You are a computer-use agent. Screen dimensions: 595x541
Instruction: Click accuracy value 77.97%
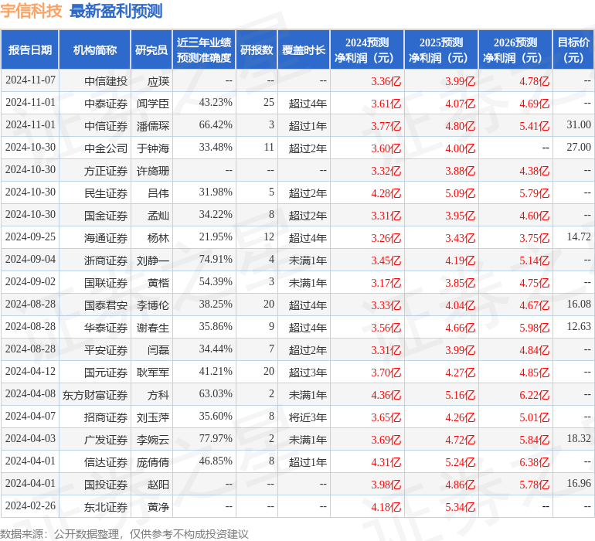click(216, 438)
